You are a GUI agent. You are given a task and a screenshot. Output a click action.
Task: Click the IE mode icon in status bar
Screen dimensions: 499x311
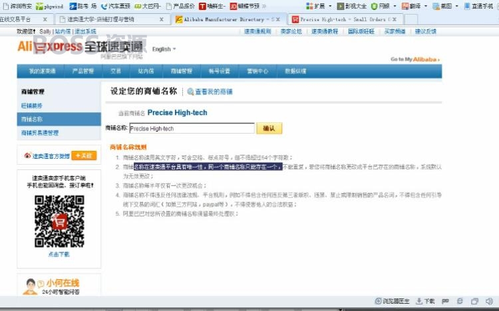[x=460, y=301]
